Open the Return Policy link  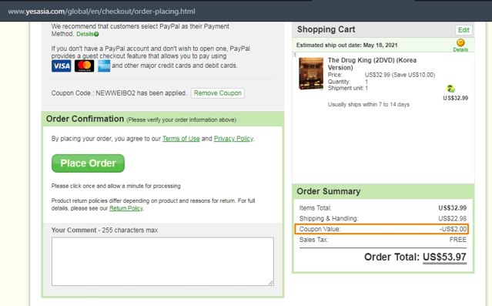coord(126,208)
